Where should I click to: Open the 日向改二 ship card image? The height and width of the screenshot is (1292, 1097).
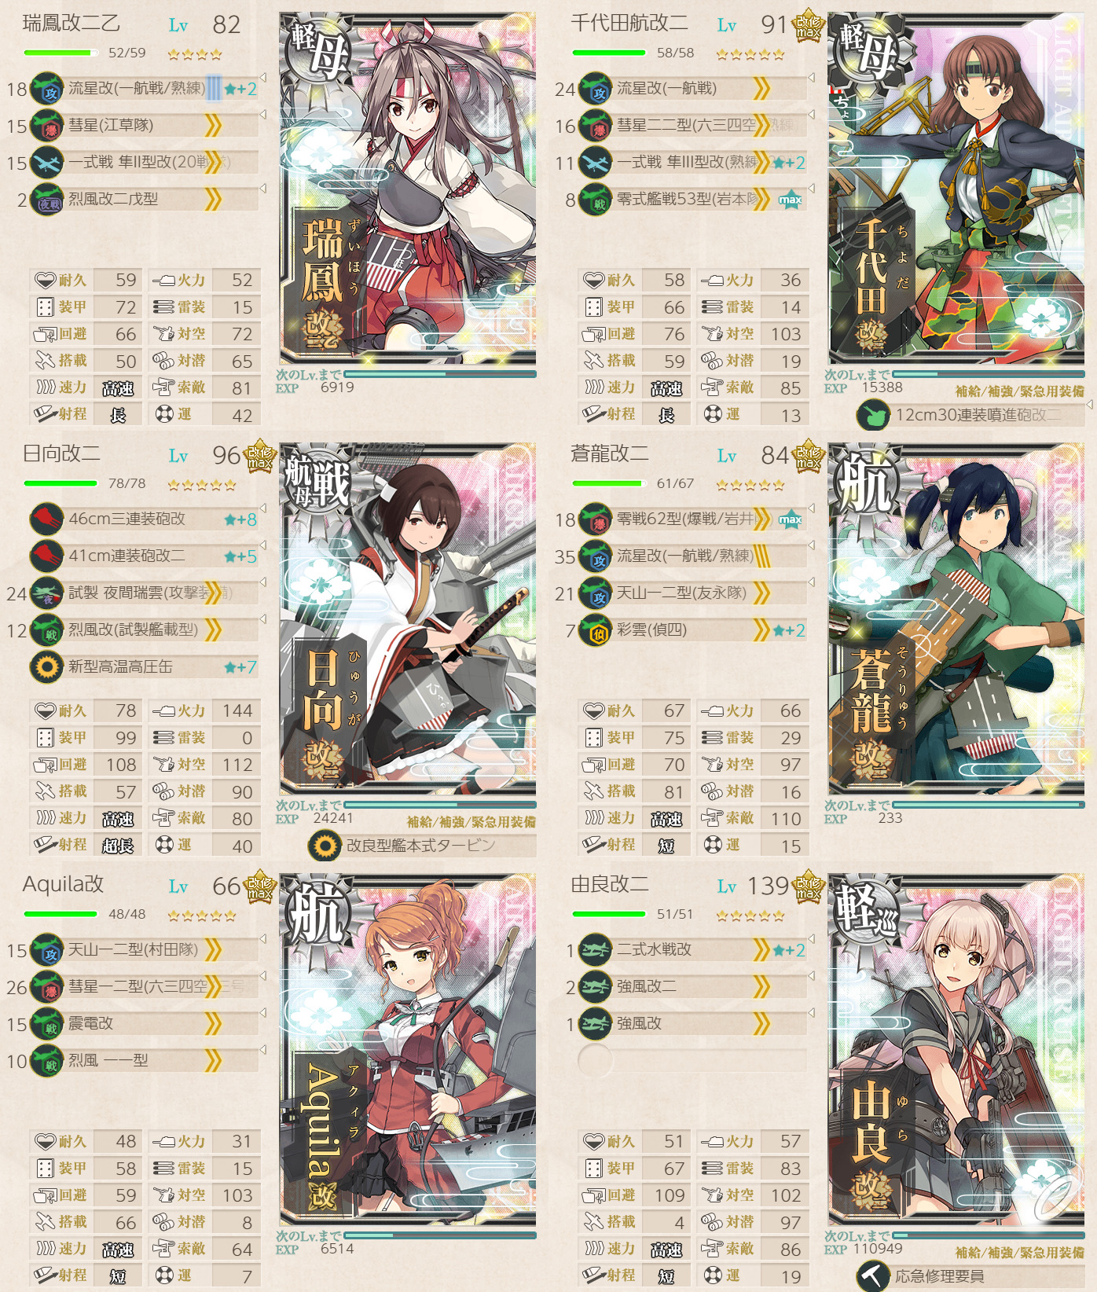tap(408, 619)
